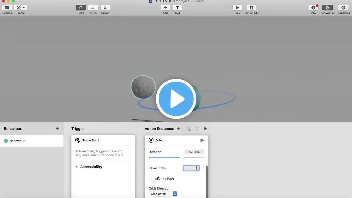Image resolution: width=352 pixels, height=198 pixels.
Task: Switch the Space coordinate mode
Action: point(105,8)
